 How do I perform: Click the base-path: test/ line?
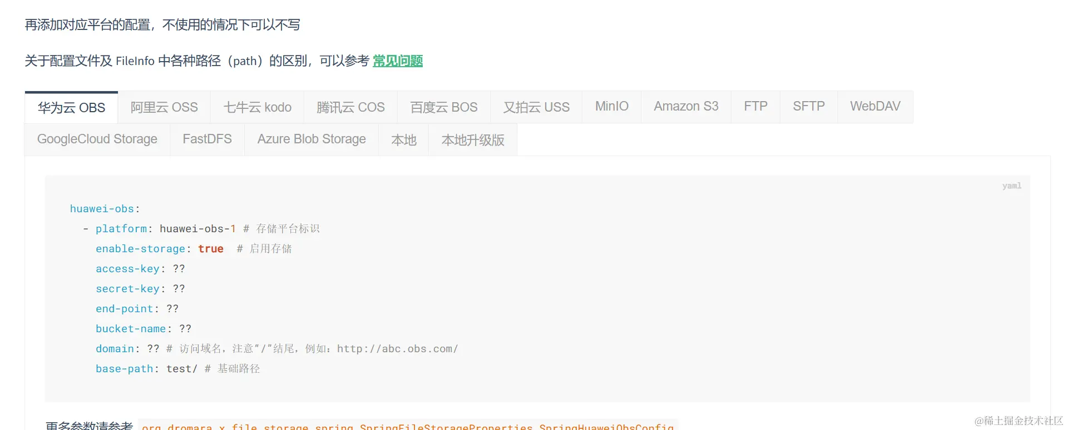tap(178, 369)
